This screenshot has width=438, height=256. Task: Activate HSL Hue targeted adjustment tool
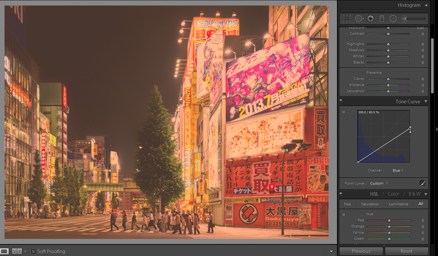[343, 214]
